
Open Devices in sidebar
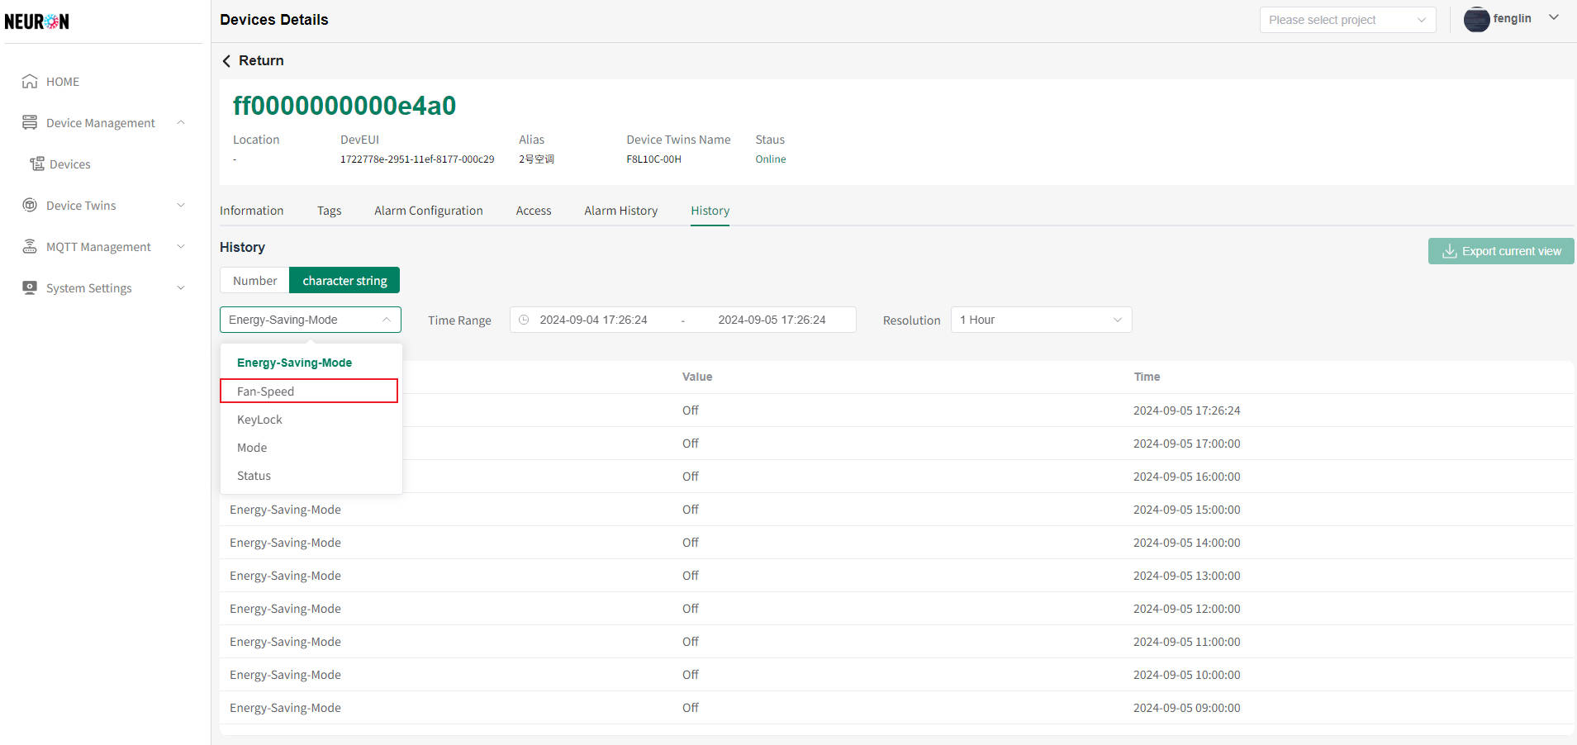[69, 164]
